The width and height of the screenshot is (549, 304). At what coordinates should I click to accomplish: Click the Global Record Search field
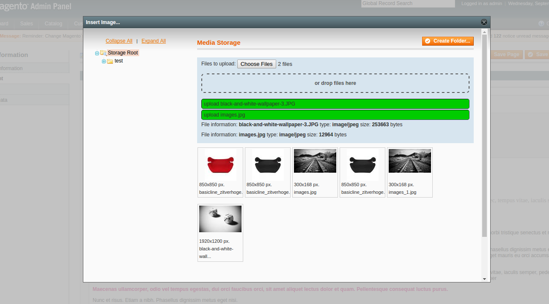[408, 3]
